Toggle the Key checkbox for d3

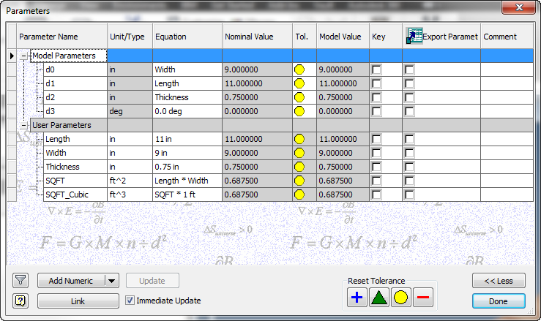click(x=376, y=111)
